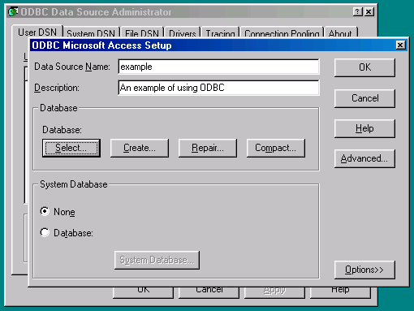Click the question mark help icon in title bar
The image size is (414, 311).
pyautogui.click(x=357, y=11)
